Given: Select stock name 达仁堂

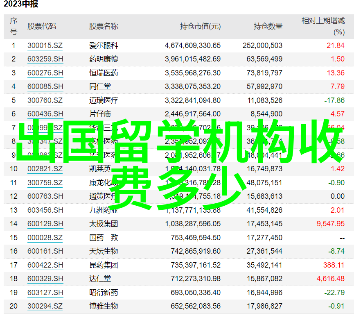Looking at the screenshot, I should point(100,279).
